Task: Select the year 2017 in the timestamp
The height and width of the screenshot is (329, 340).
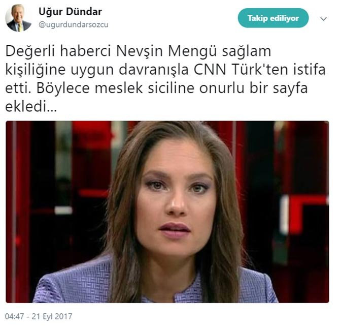Action: click(63, 316)
